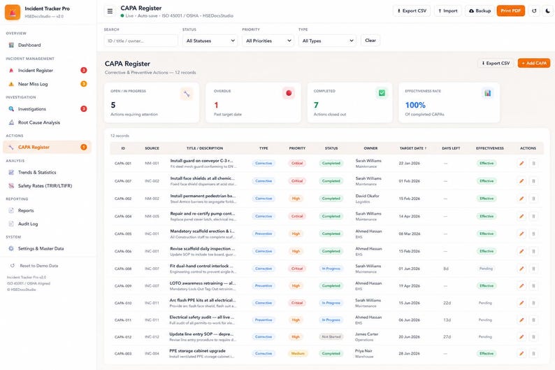Delete CAPA-001 using trash icon
The width and height of the screenshot is (555, 370).
coord(534,163)
